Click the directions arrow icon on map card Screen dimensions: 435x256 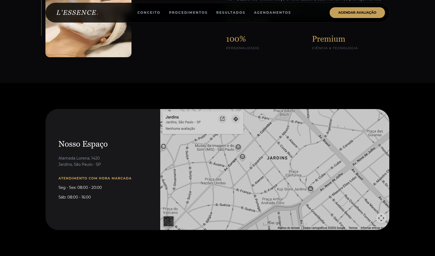click(x=236, y=119)
